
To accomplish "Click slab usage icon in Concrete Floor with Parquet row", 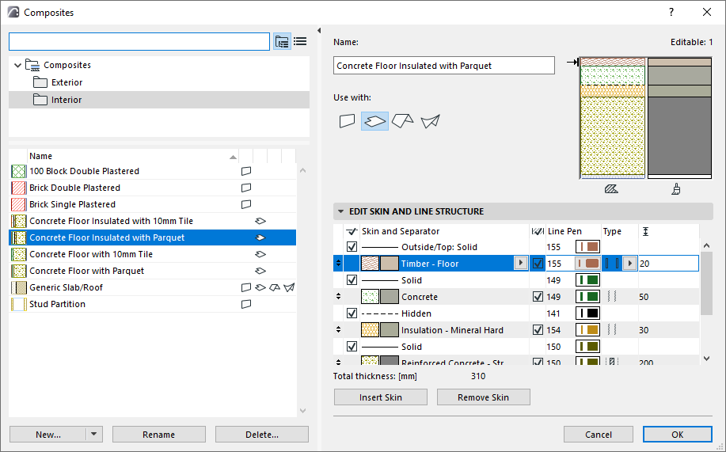I will [260, 271].
